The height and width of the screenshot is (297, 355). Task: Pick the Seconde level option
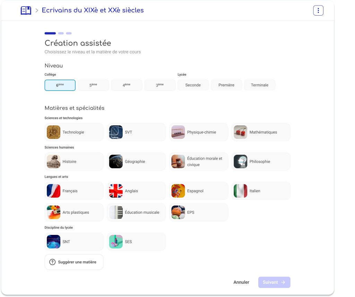193,85
